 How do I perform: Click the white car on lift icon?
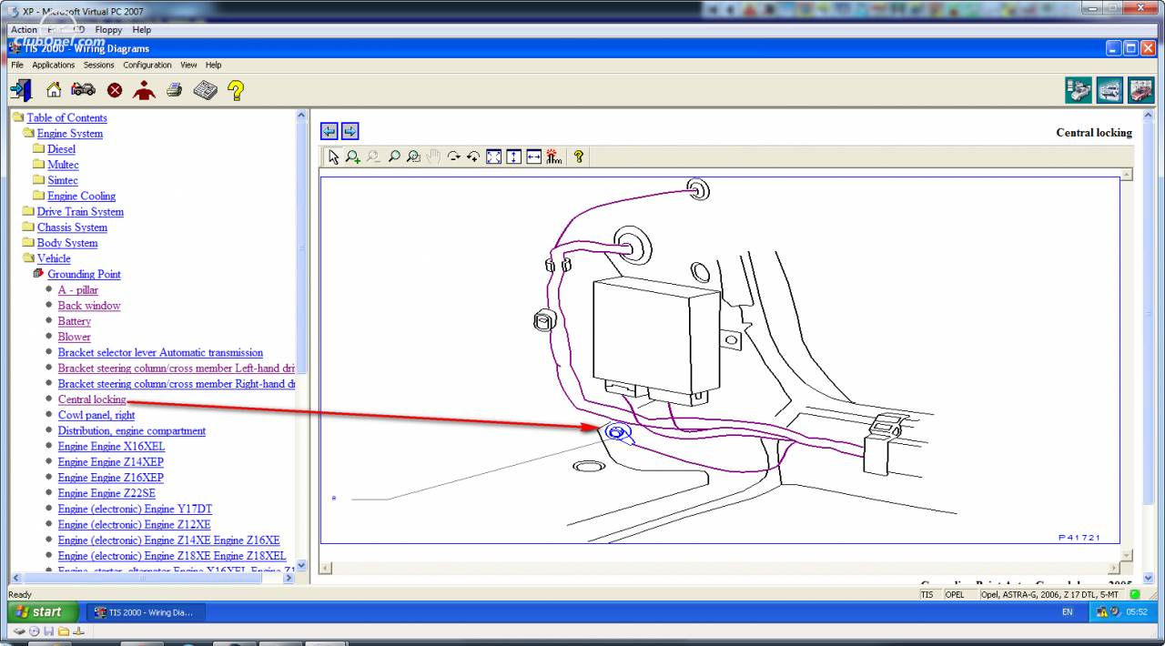(1109, 90)
